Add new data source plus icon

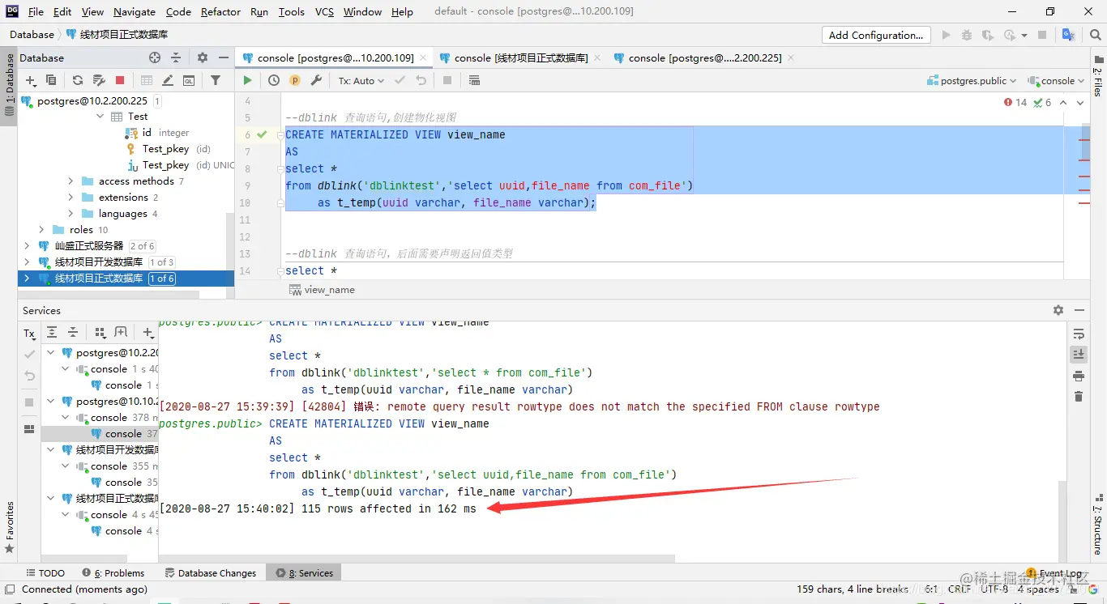tap(31, 80)
